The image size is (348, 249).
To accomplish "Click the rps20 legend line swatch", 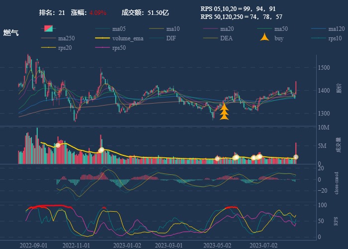I will (x=48, y=48).
